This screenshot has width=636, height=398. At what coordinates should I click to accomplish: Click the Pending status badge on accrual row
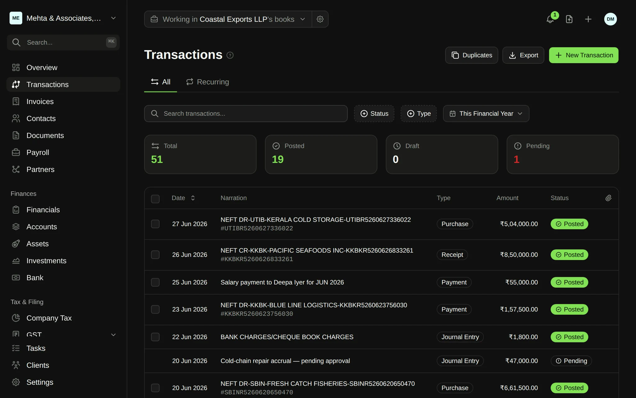pos(571,361)
